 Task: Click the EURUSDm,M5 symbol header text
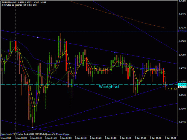[x=9, y=2]
